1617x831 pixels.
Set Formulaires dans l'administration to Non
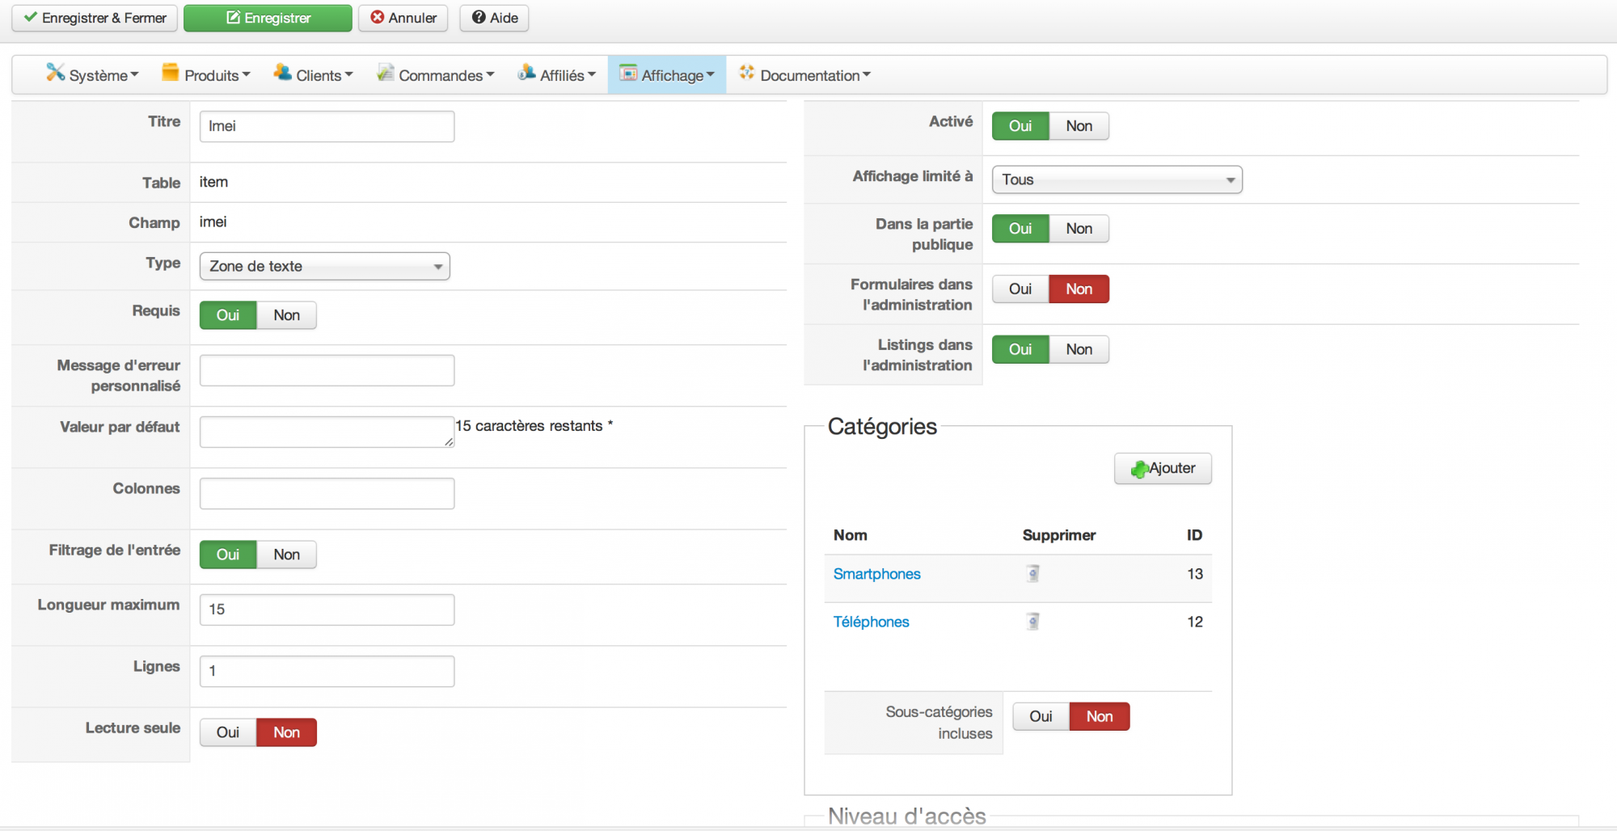click(x=1079, y=289)
